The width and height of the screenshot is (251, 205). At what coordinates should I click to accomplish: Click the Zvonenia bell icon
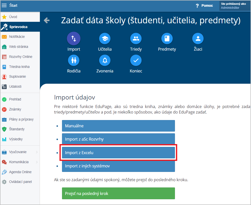coord(105,60)
